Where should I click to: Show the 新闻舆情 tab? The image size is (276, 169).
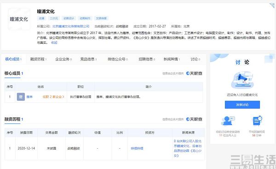pyautogui.click(x=172, y=59)
